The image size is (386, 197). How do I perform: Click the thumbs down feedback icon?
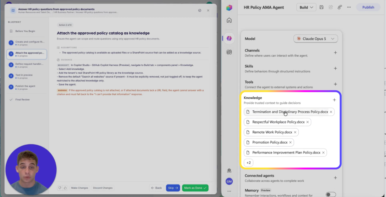coord(60,188)
